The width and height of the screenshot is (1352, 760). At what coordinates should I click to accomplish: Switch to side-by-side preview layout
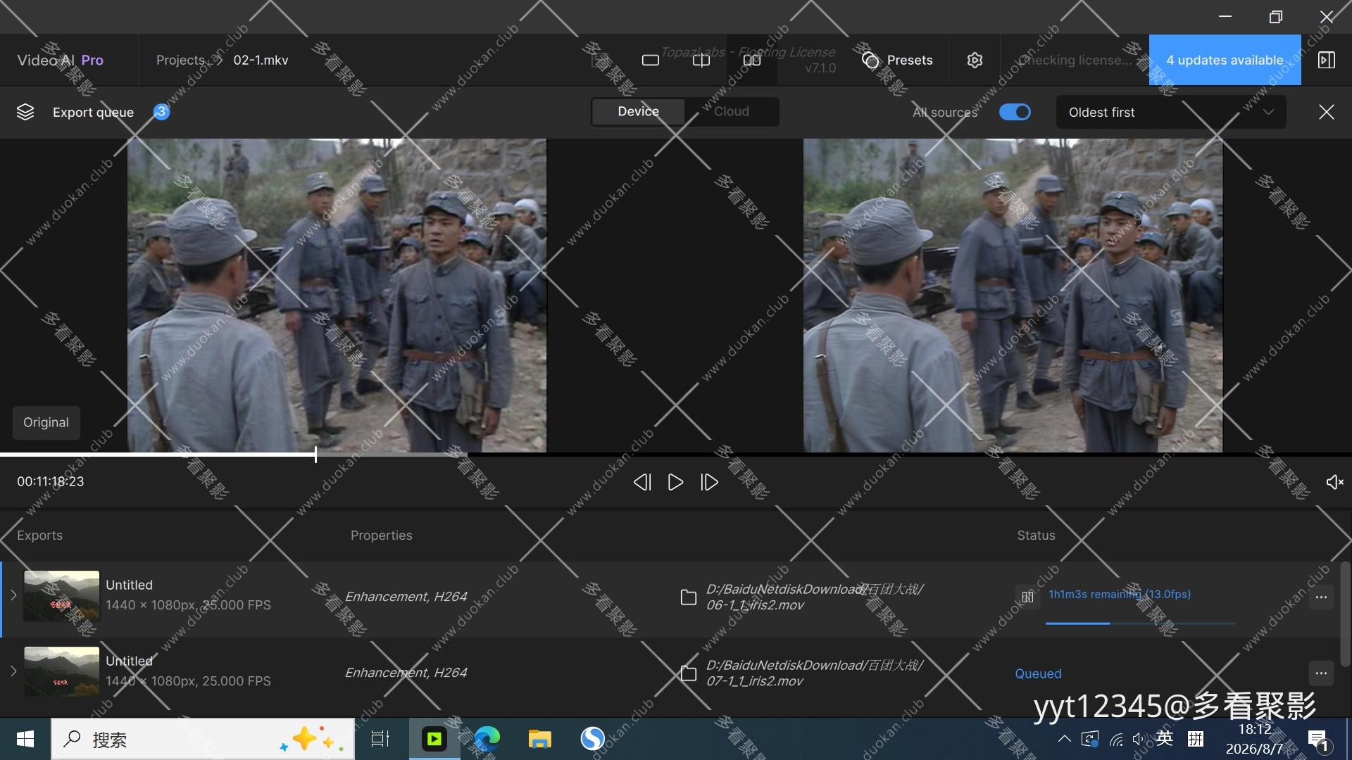[x=752, y=61]
